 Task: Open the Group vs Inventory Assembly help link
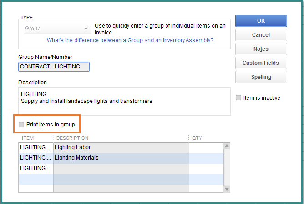tap(130, 40)
